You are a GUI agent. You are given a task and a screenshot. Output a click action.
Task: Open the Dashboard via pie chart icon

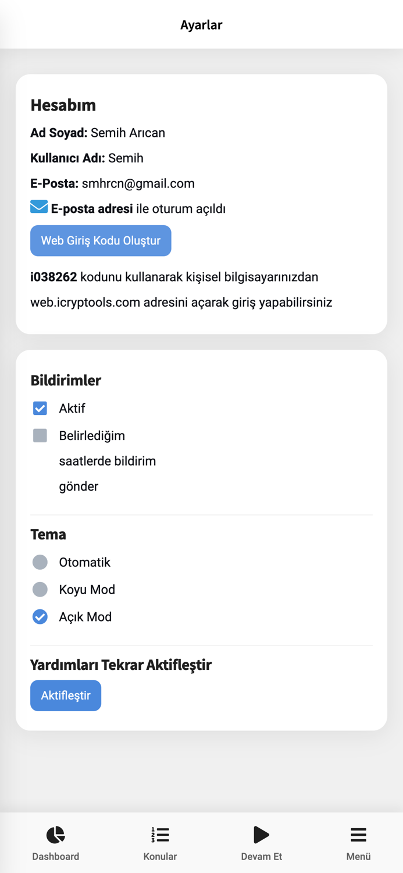tap(55, 835)
